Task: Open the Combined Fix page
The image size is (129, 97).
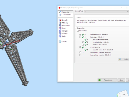Action: click(x=65, y=15)
